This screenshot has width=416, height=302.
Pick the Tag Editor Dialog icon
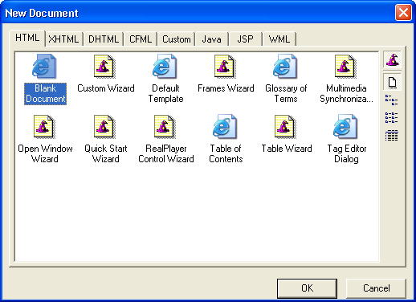point(345,127)
